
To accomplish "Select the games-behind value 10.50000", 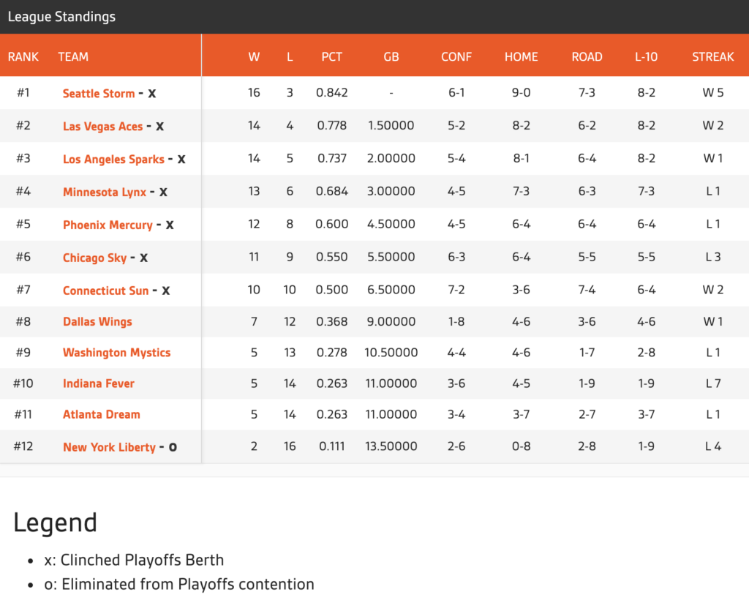I will click(391, 353).
